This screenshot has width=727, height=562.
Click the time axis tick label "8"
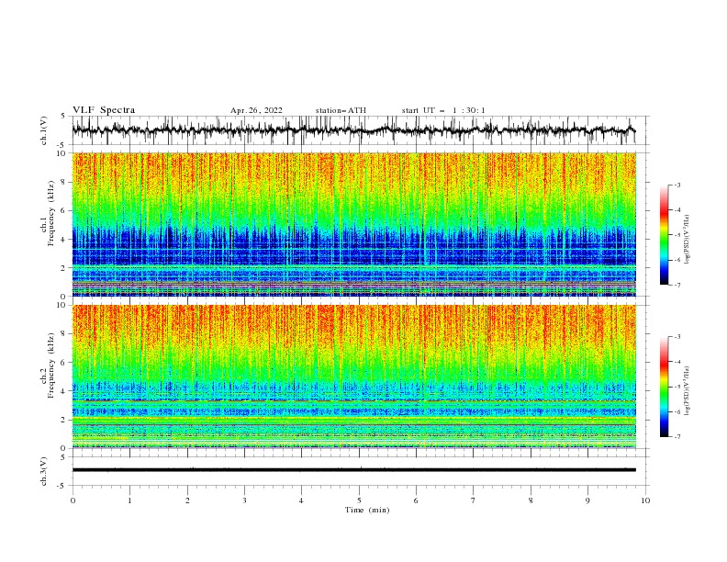click(531, 500)
